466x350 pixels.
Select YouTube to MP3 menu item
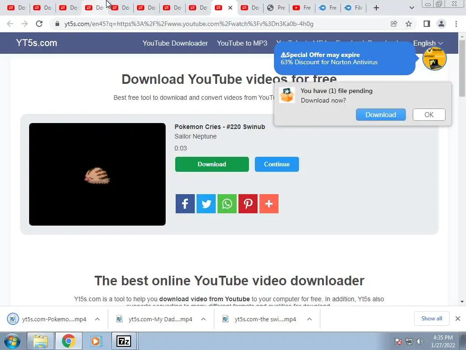(x=242, y=43)
